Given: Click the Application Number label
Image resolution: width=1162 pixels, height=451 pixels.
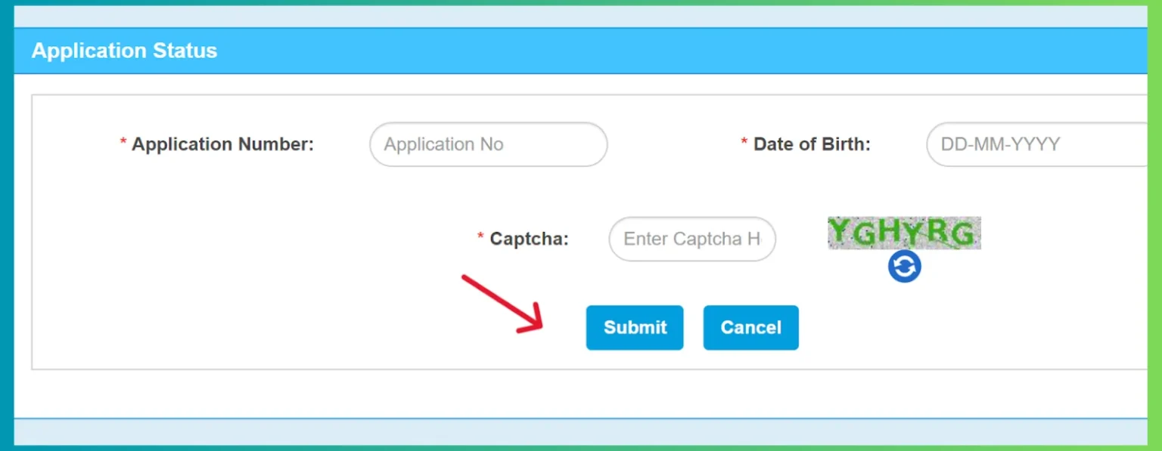Looking at the screenshot, I should [x=222, y=144].
